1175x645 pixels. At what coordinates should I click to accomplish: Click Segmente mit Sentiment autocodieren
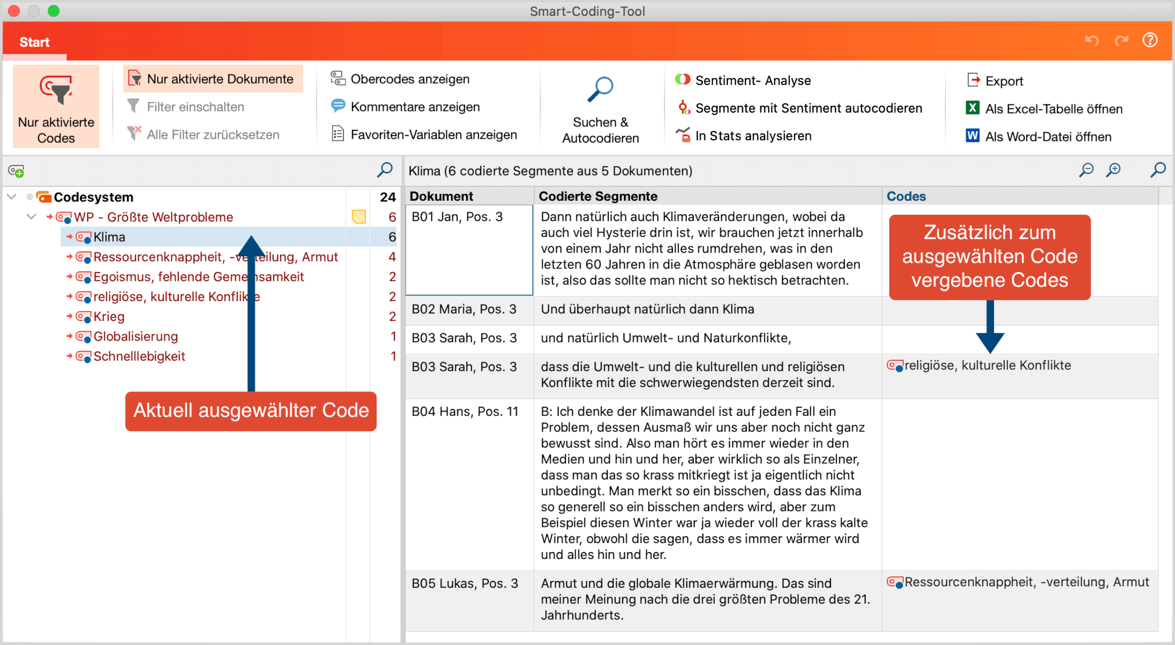coord(799,108)
